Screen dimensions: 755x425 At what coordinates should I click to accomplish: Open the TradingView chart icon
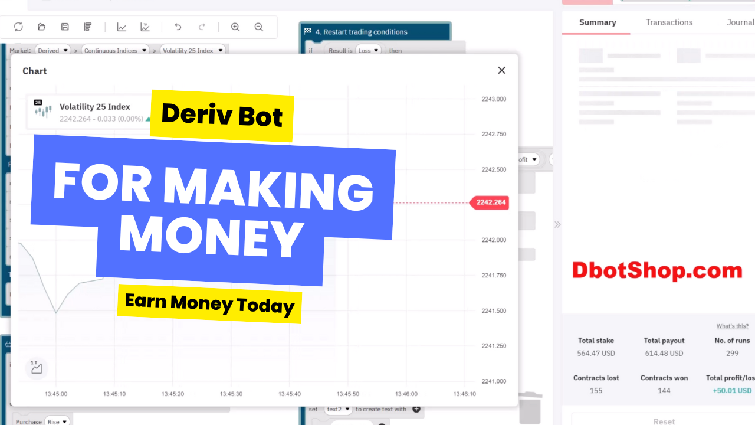tap(145, 27)
